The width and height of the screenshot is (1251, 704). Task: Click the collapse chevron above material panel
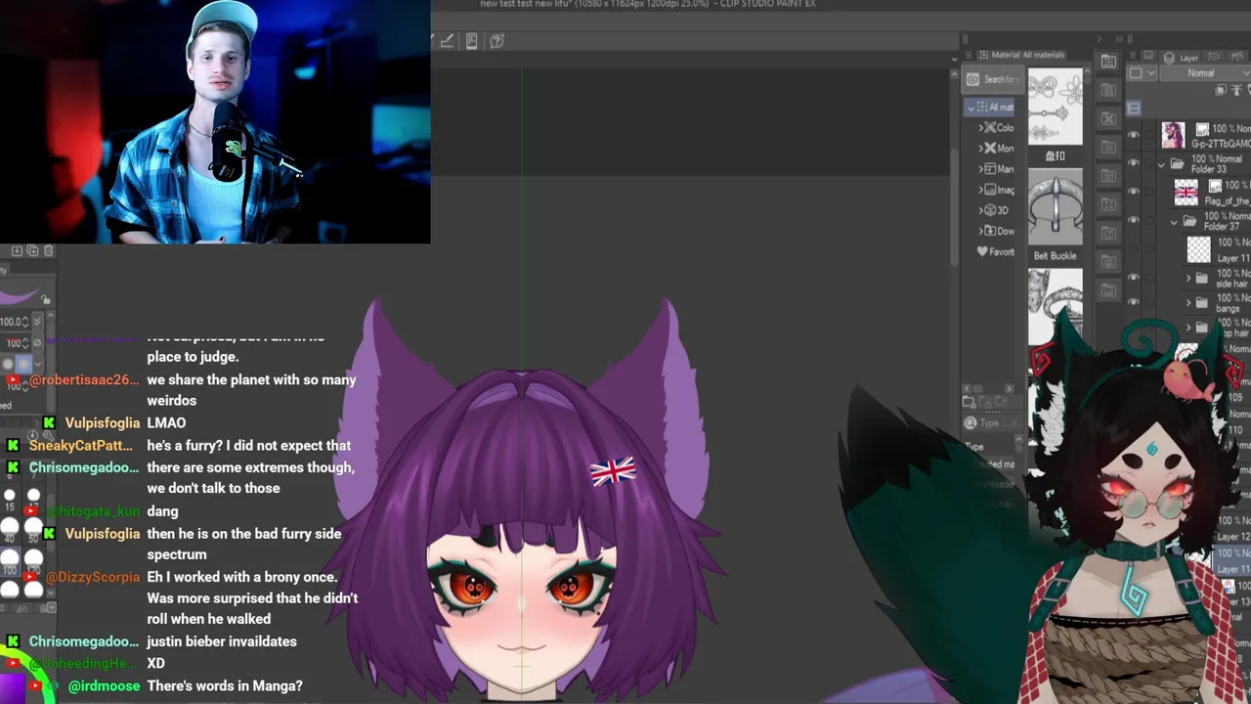click(x=1098, y=40)
